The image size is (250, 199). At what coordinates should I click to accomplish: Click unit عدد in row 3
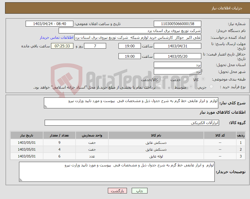click(92, 156)
